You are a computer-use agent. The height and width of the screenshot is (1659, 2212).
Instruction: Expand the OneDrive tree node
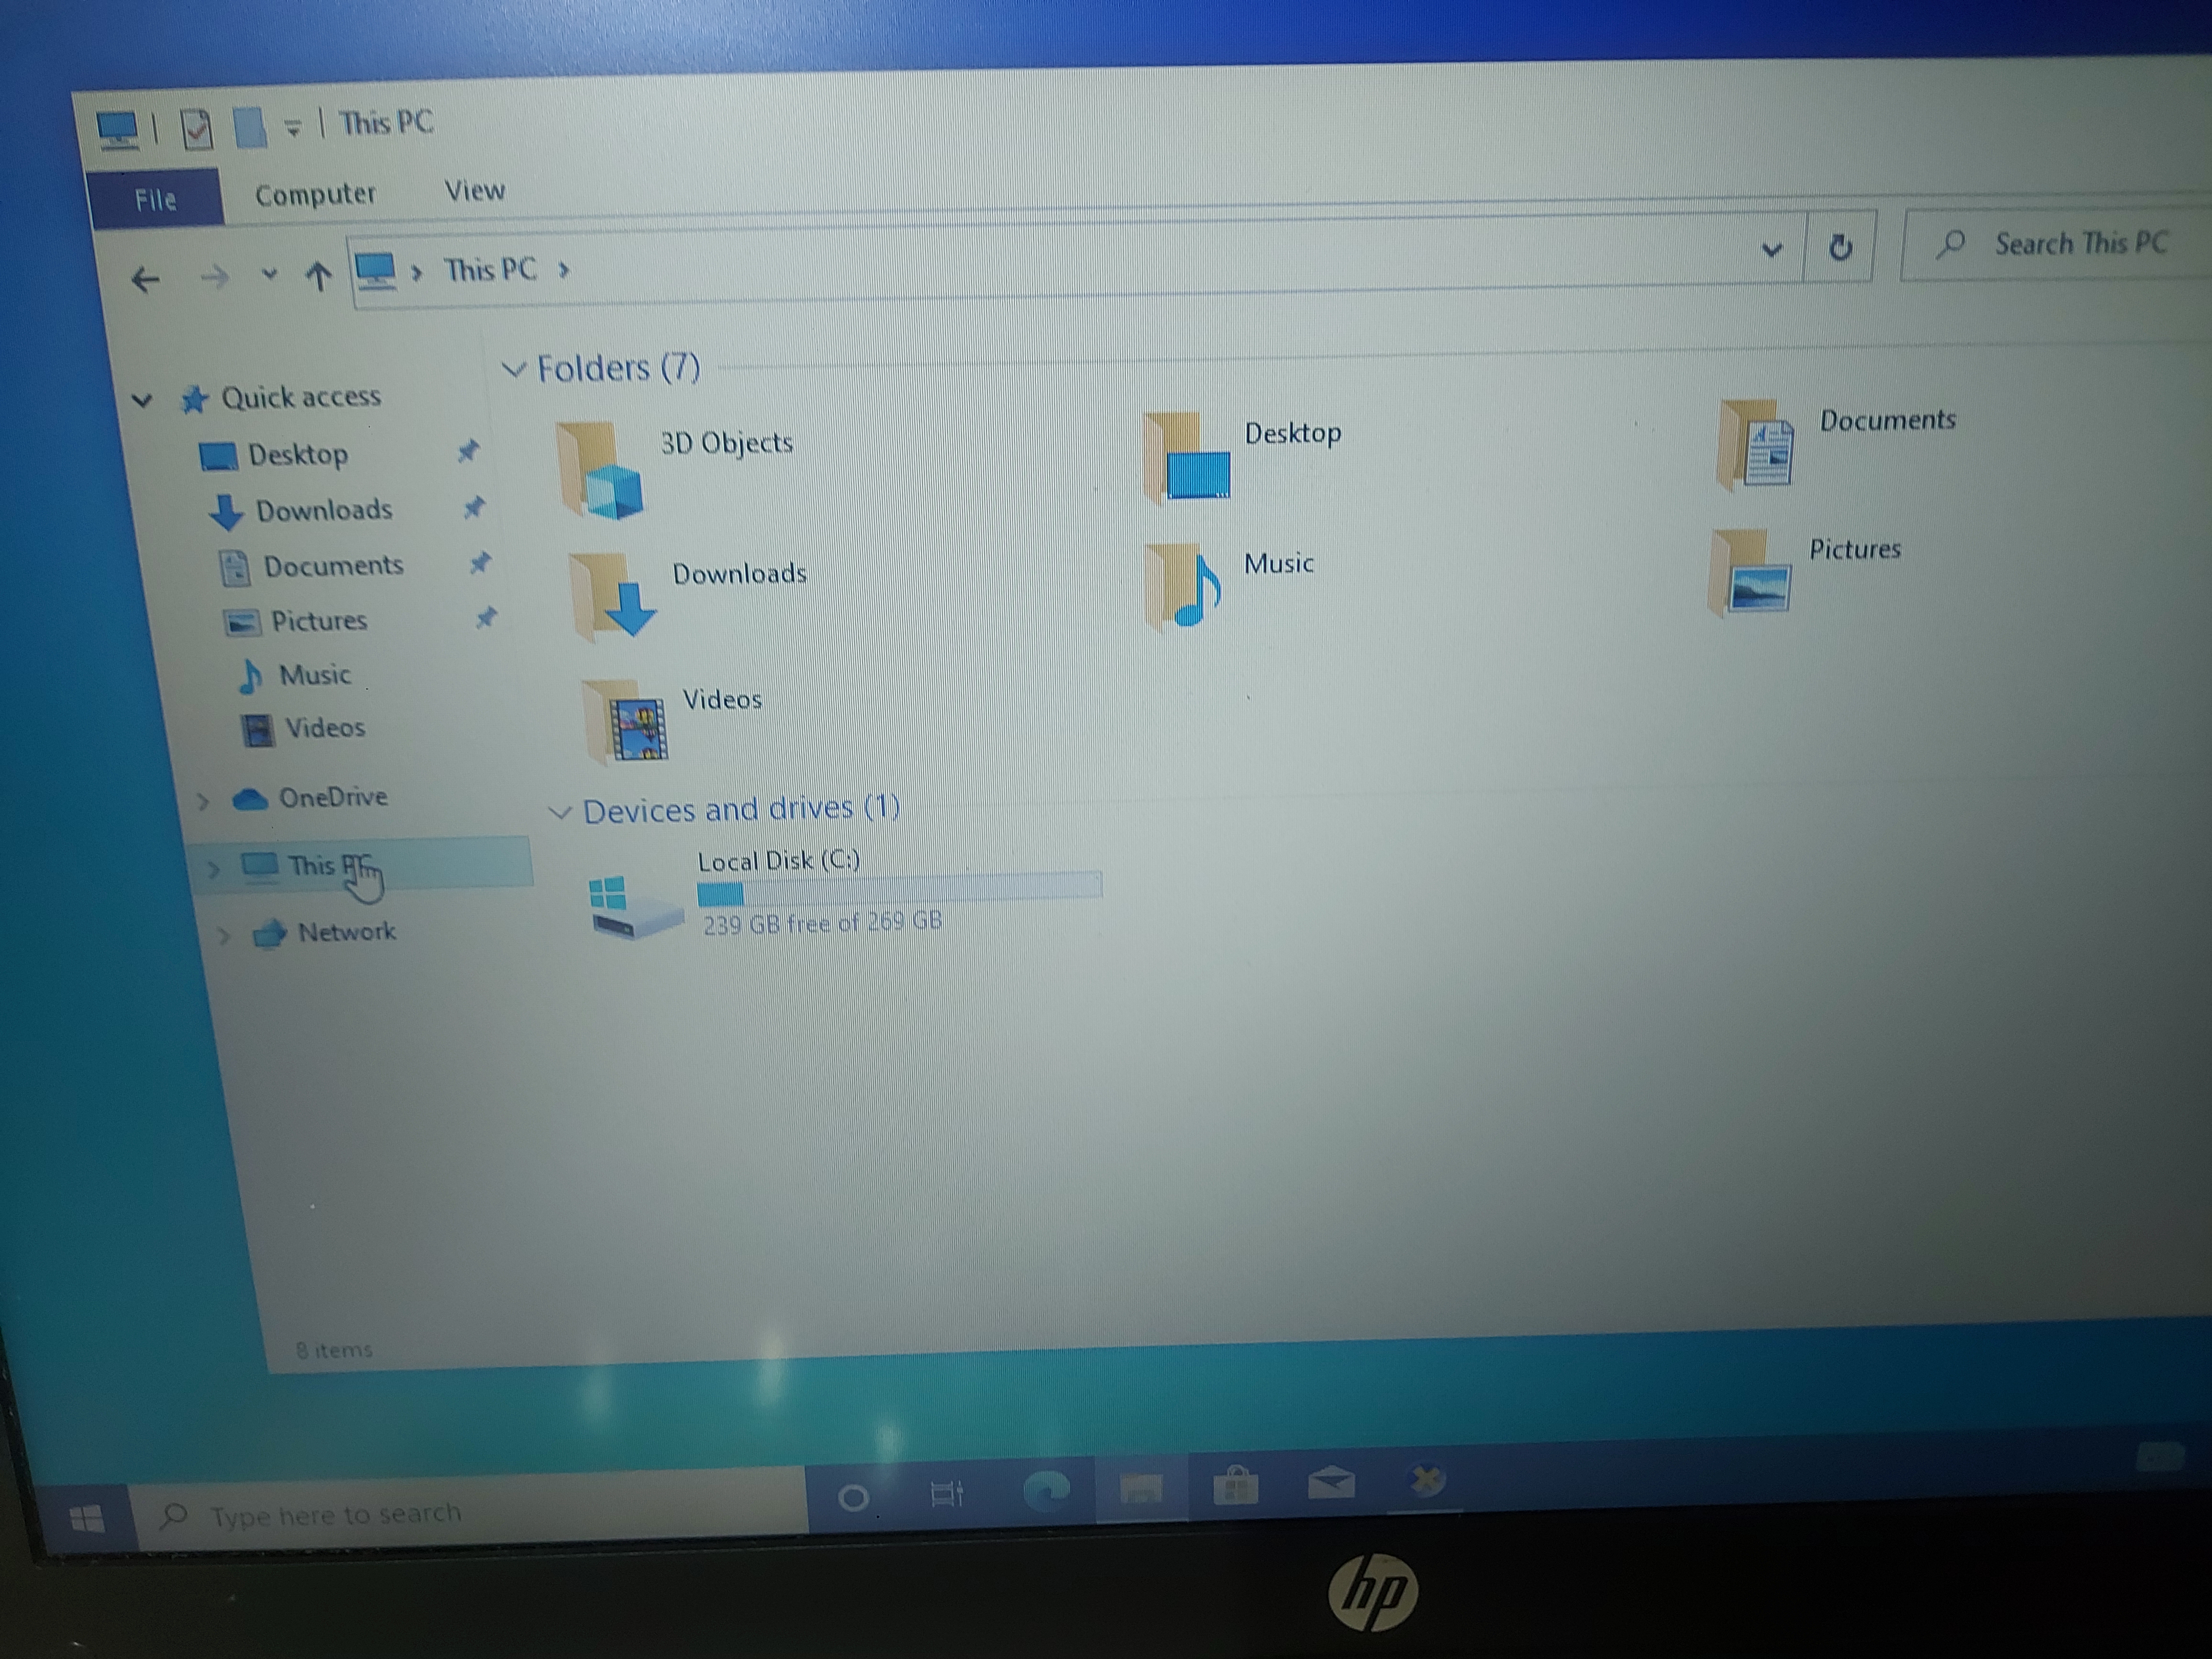[203, 801]
